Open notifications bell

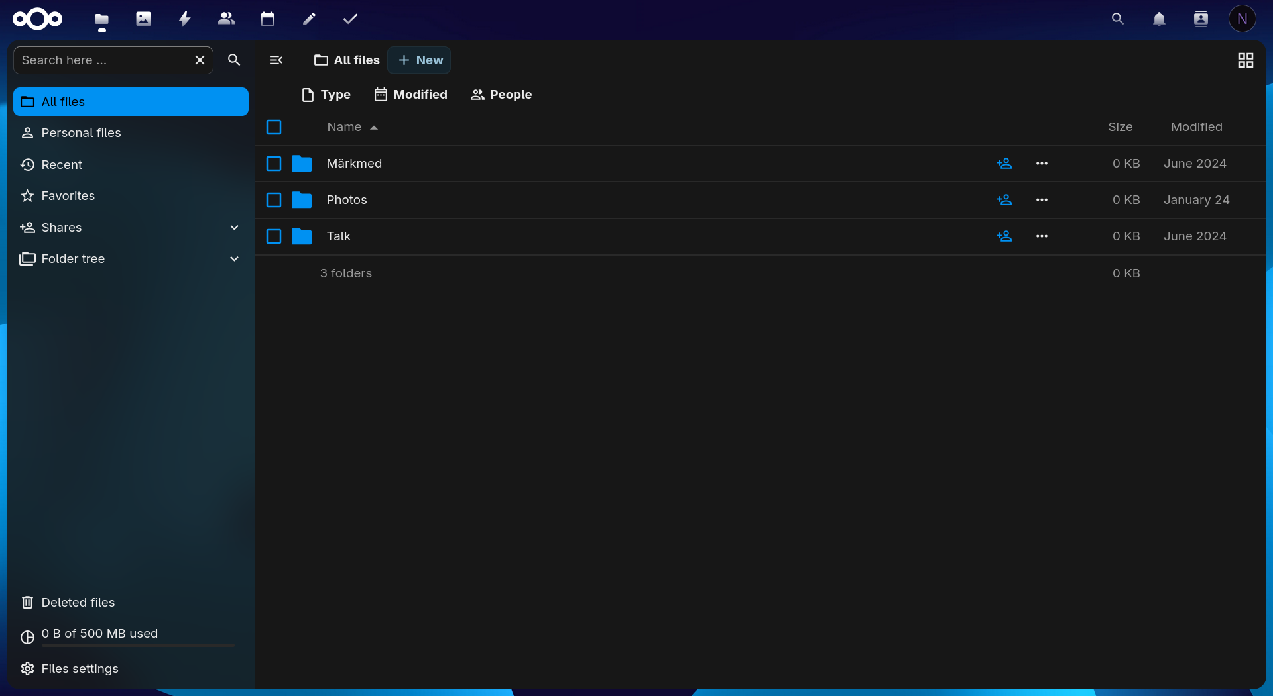1159,19
